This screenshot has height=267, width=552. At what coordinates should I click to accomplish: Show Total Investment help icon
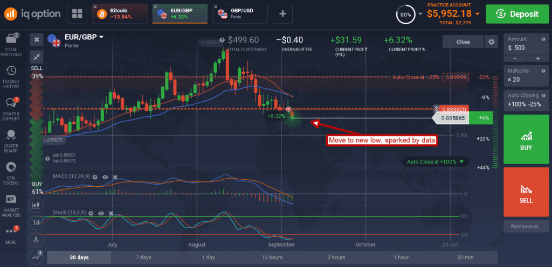click(222, 40)
